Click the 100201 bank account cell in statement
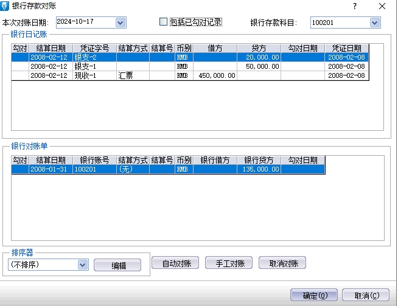The image size is (398, 306). pos(94,169)
